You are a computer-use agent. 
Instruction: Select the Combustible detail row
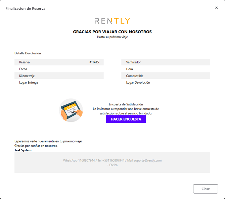(166, 76)
